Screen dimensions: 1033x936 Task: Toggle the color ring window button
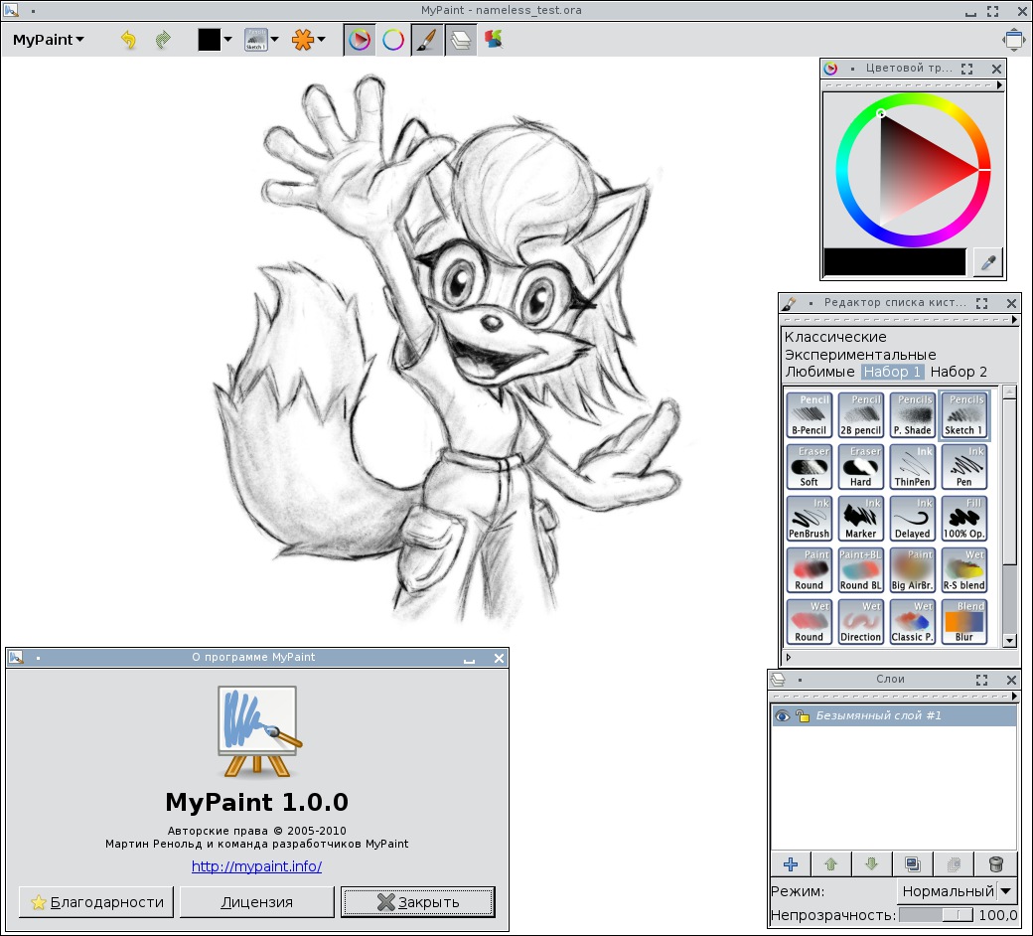pos(393,40)
